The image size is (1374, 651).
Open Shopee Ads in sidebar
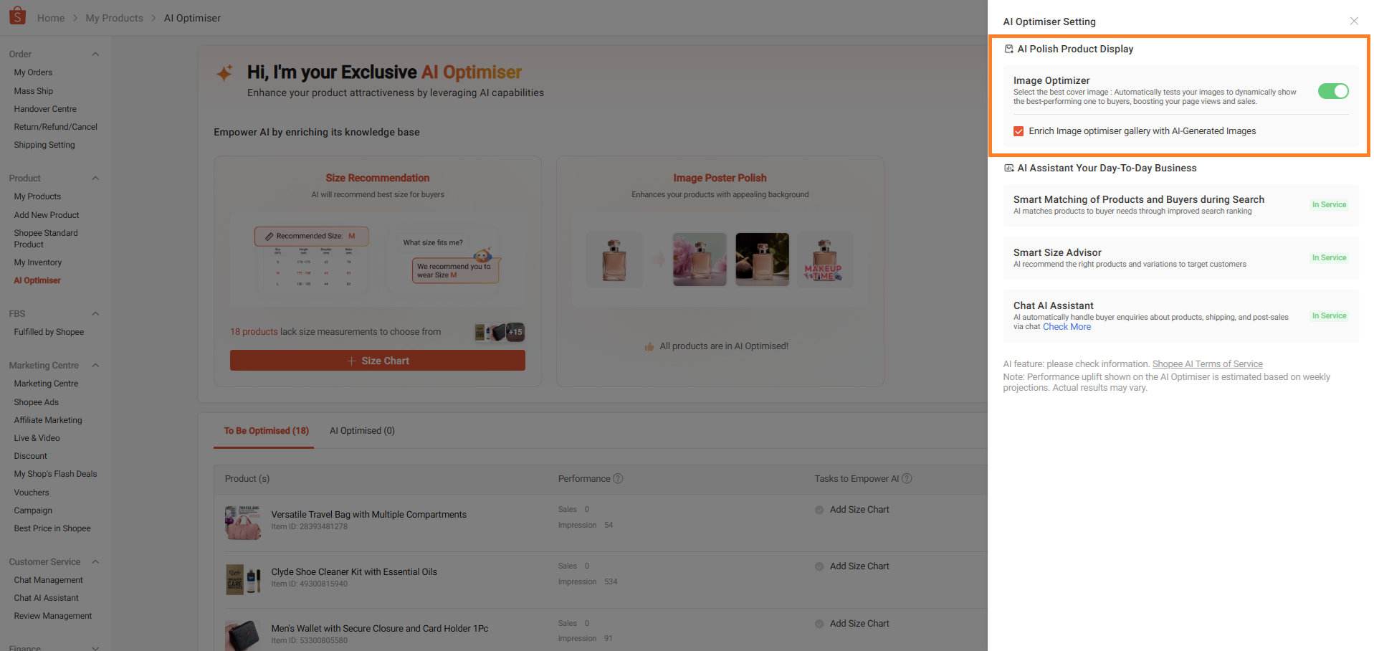[37, 402]
